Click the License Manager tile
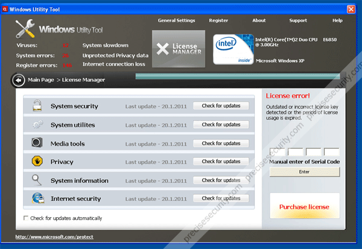 (x=179, y=49)
